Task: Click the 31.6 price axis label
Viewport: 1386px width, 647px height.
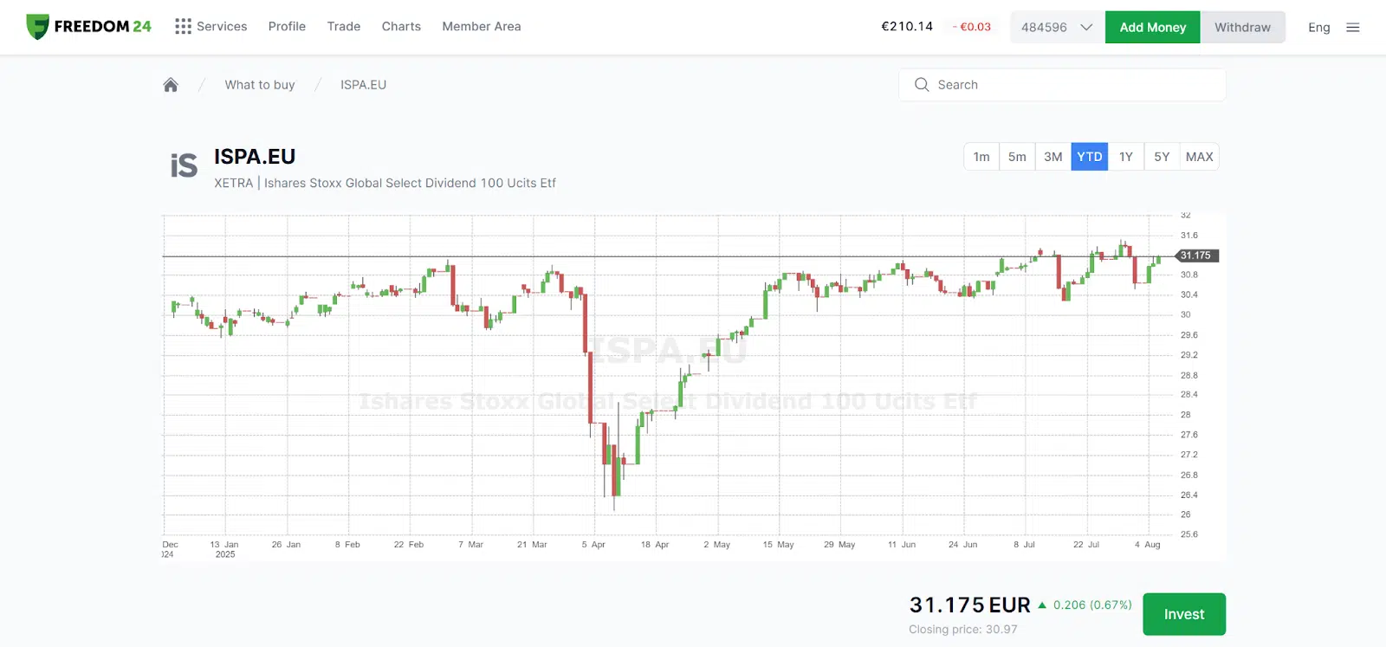Action: click(x=1188, y=236)
